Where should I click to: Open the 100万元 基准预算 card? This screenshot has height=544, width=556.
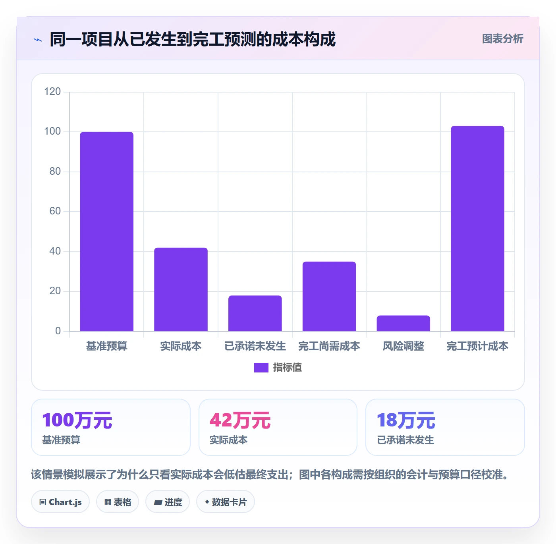click(x=111, y=427)
